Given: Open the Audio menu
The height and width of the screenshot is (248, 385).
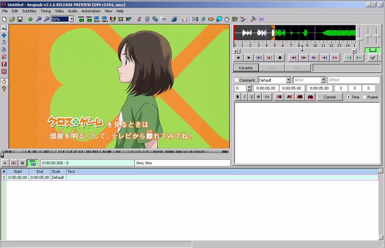Looking at the screenshot, I should 73,11.
